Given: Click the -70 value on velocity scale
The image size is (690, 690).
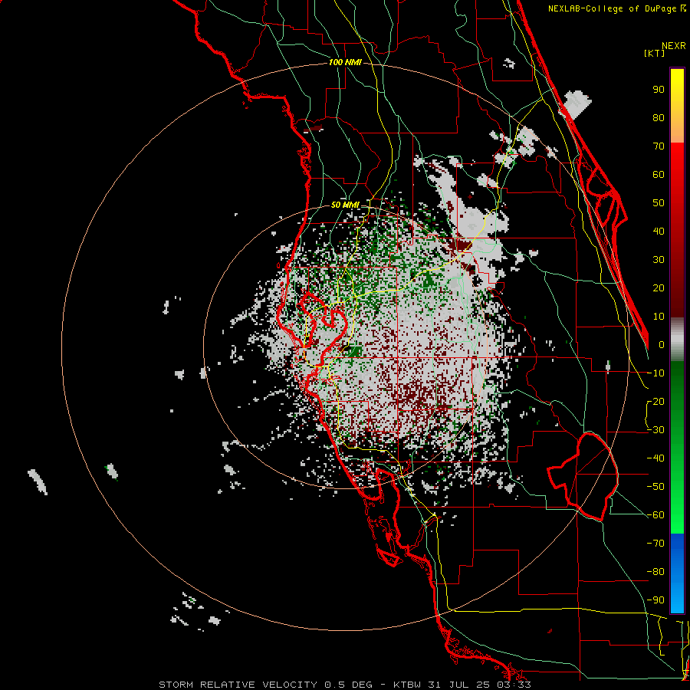Looking at the screenshot, I should pos(655,544).
